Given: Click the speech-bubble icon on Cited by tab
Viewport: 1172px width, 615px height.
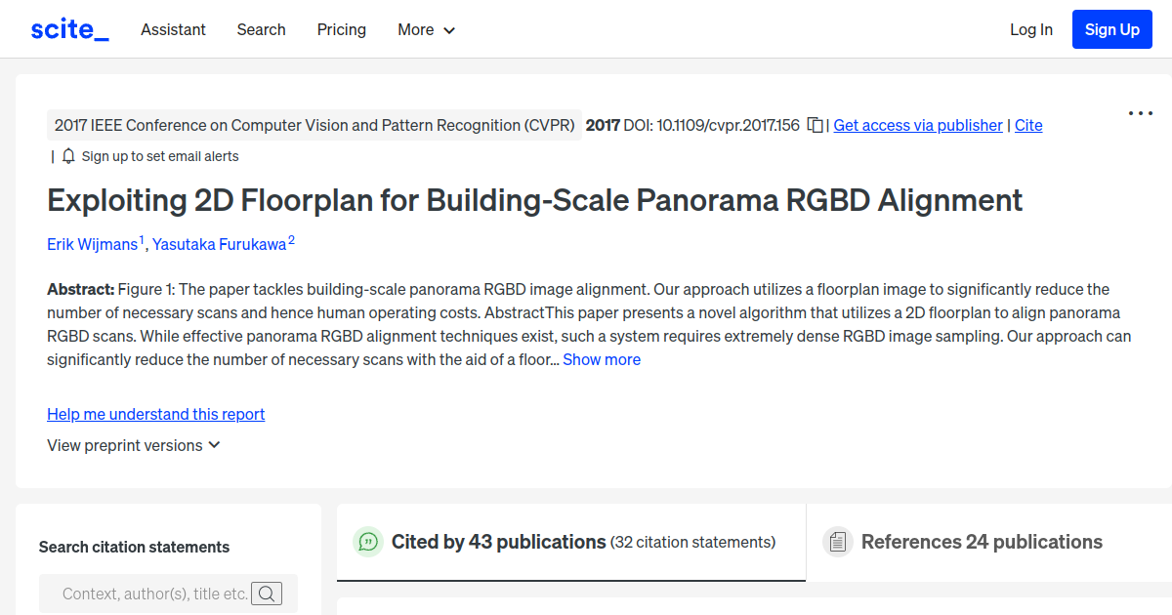Looking at the screenshot, I should 368,542.
